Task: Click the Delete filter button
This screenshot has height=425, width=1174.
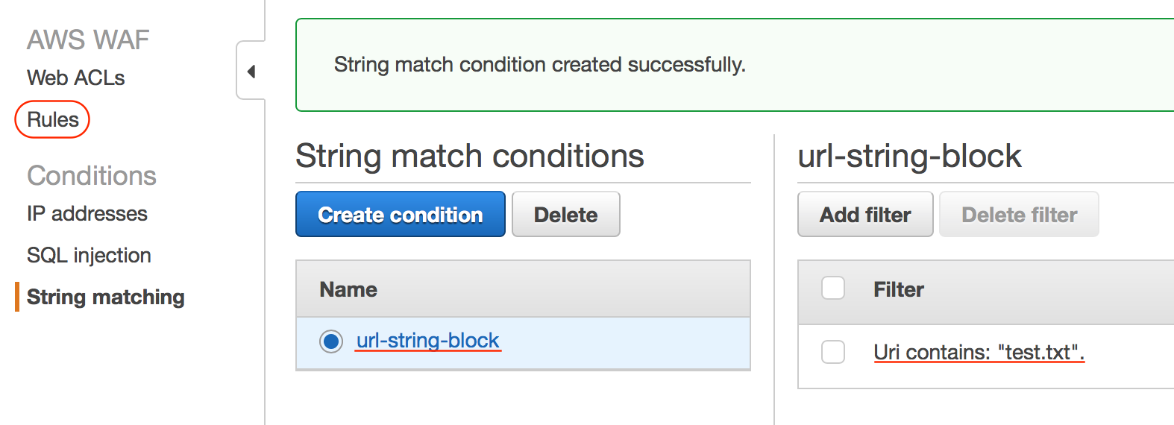Action: tap(1018, 215)
